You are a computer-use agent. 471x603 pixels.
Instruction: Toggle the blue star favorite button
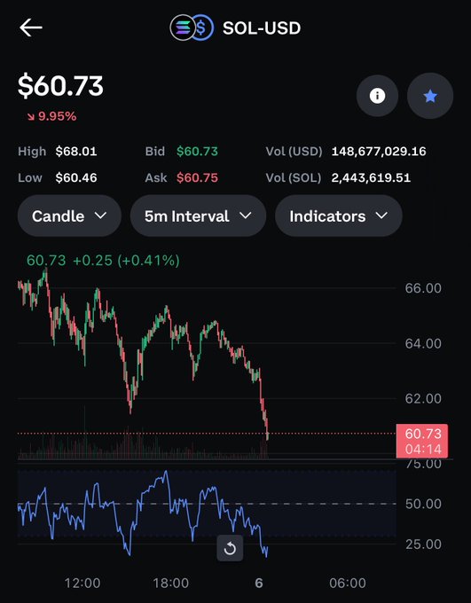click(430, 96)
